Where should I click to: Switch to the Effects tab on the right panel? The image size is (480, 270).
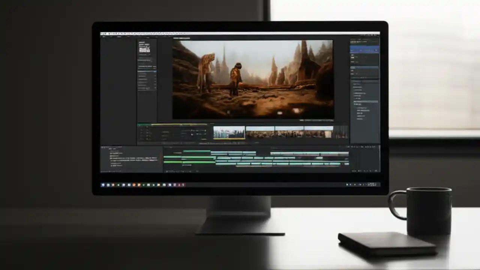360,39
